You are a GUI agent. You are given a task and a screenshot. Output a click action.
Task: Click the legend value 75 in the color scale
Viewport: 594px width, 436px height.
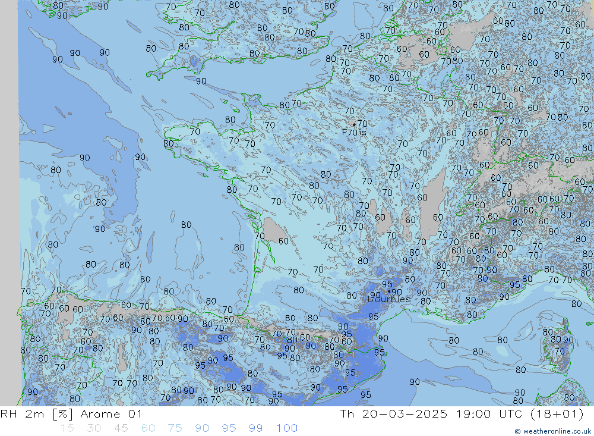[x=175, y=428]
